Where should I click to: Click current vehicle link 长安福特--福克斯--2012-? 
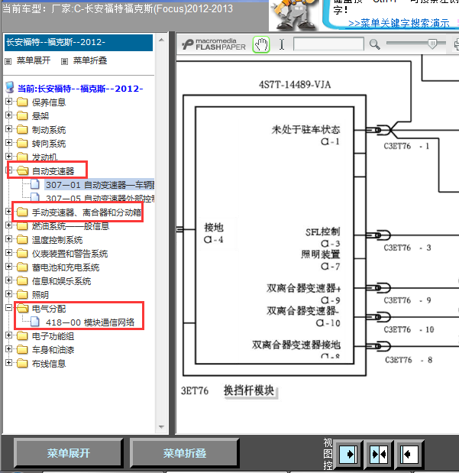click(x=80, y=89)
